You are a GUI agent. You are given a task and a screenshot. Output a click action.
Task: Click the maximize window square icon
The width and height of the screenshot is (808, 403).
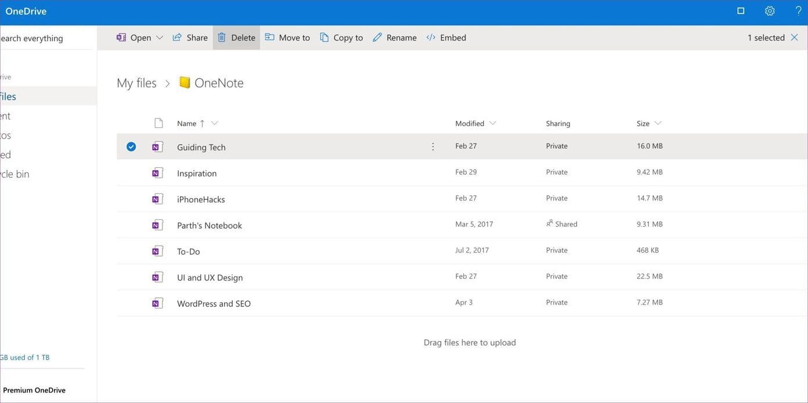(741, 11)
